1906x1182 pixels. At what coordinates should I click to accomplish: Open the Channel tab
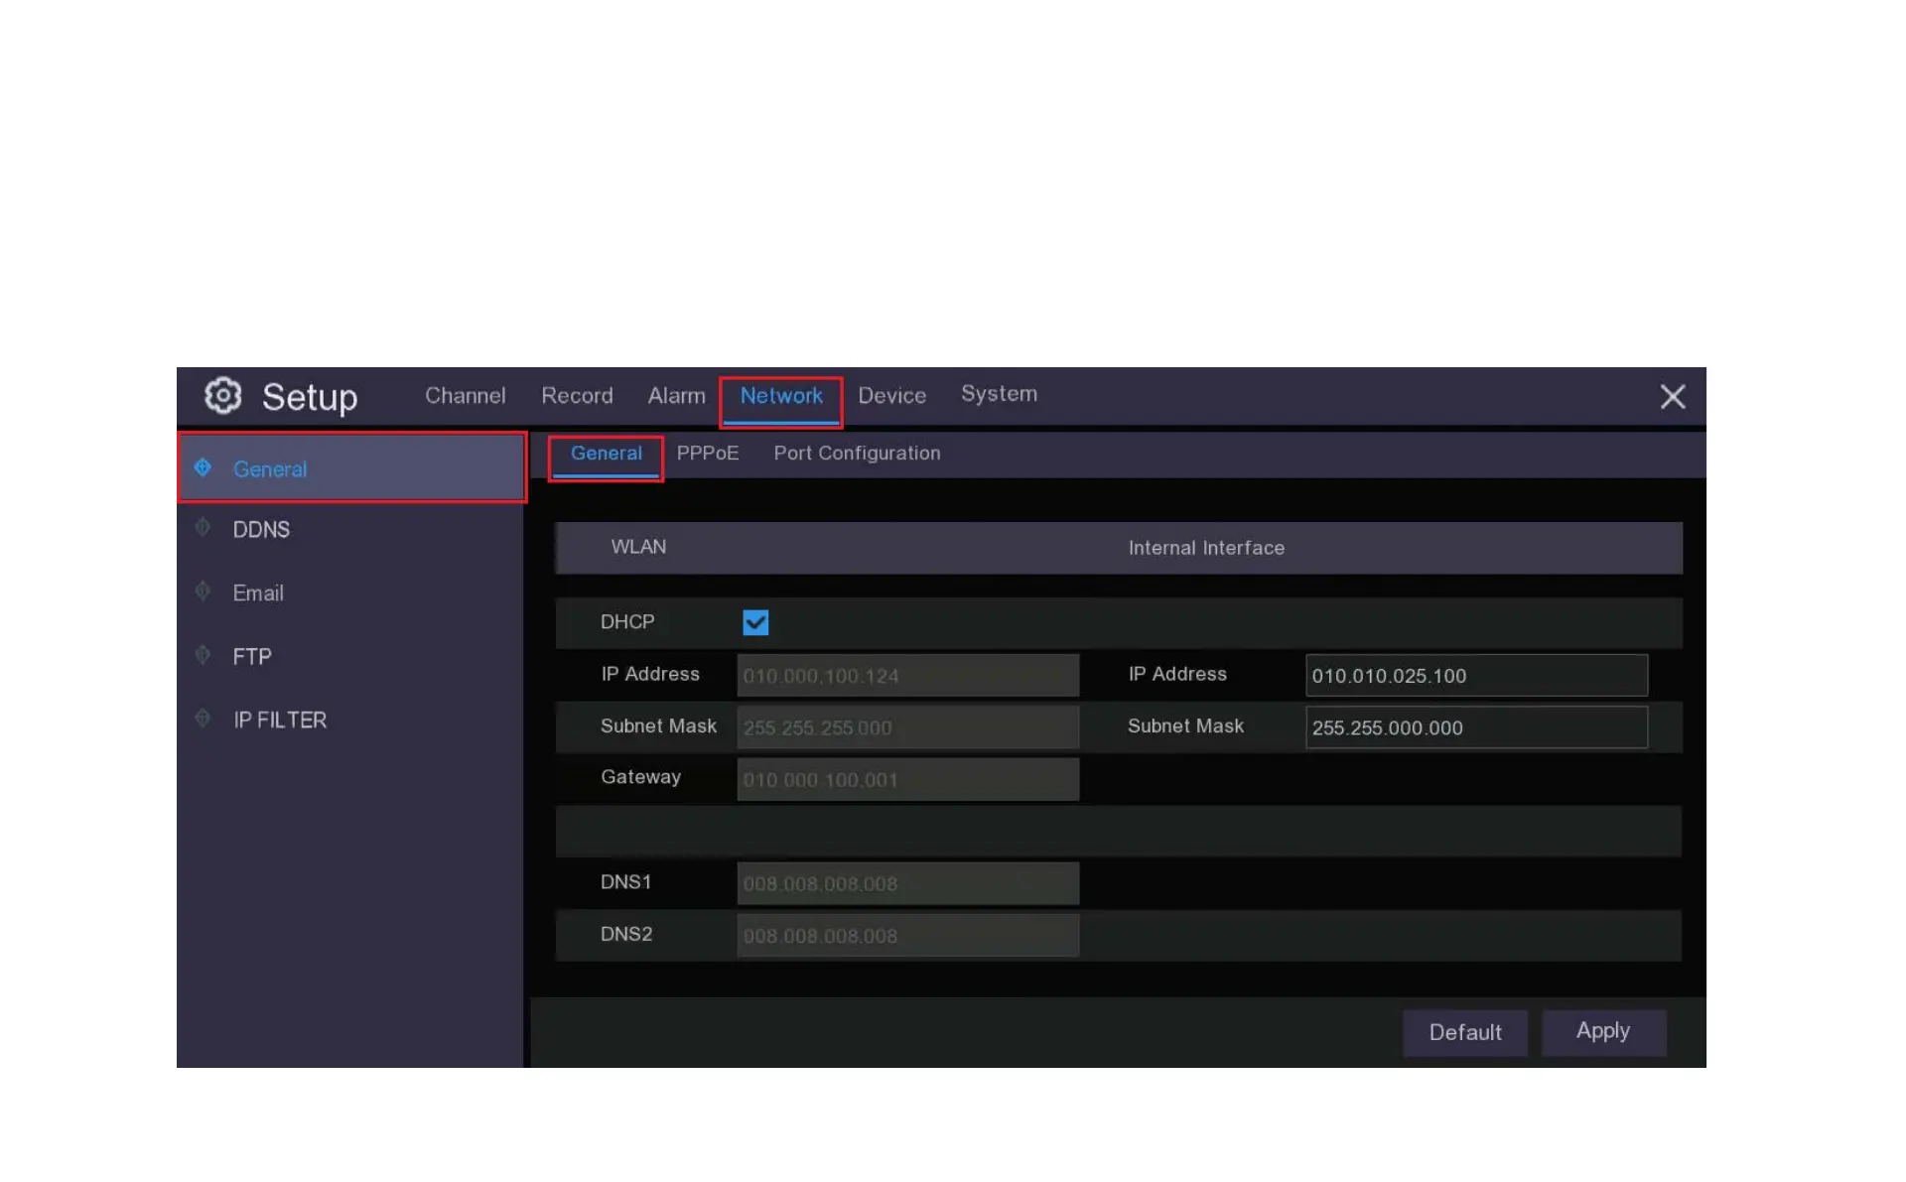coord(465,396)
